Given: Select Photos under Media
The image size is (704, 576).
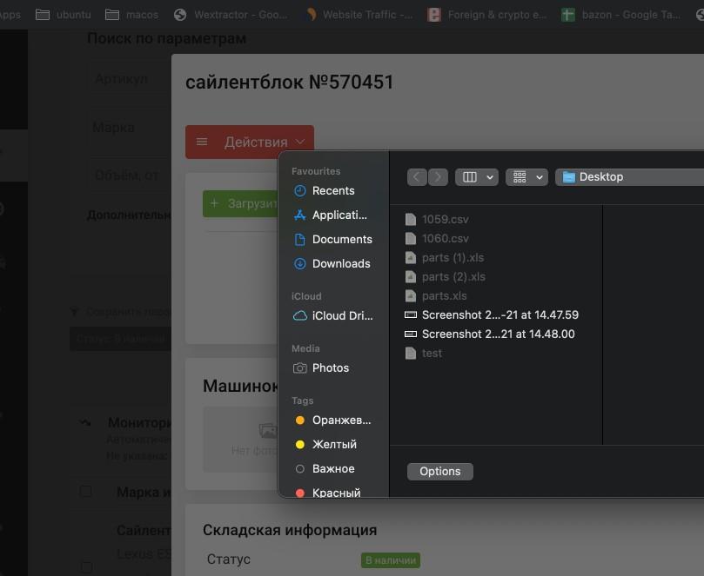Looking at the screenshot, I should 332,367.
